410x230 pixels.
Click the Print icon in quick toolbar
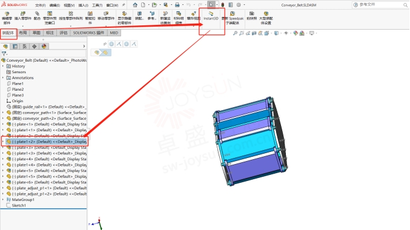pyautogui.click(x=177, y=5)
